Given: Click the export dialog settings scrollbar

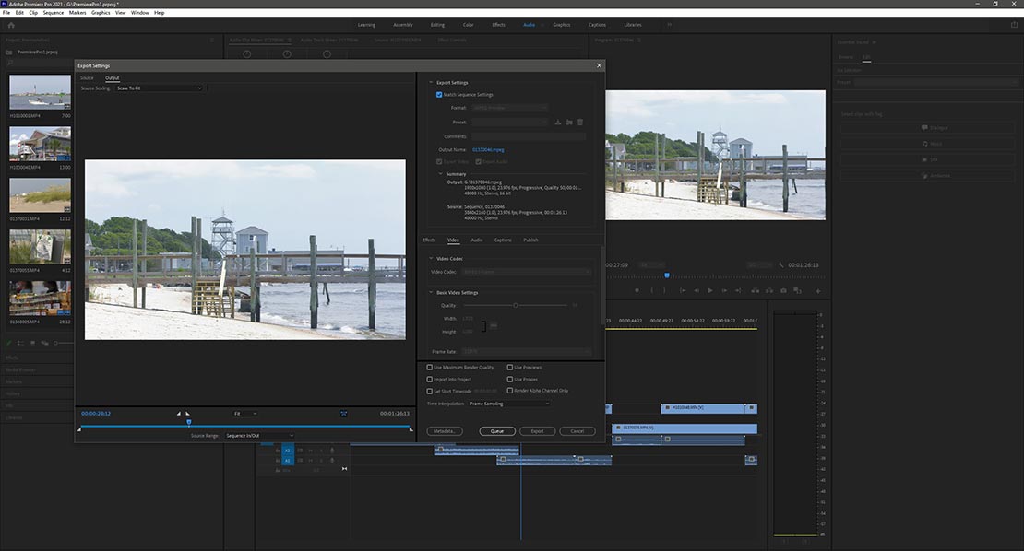Looking at the screenshot, I should click(x=602, y=286).
